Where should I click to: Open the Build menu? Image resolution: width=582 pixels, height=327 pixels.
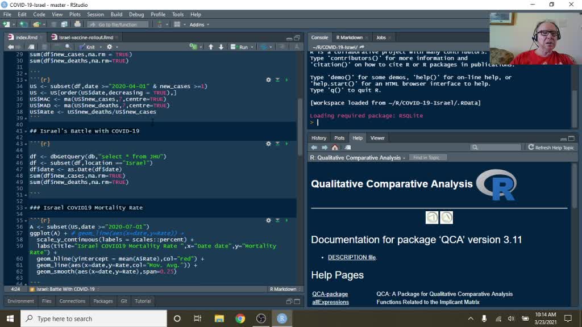(x=116, y=14)
